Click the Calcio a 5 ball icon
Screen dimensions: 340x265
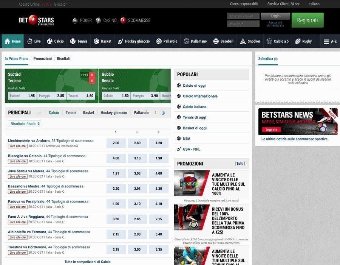point(269,41)
